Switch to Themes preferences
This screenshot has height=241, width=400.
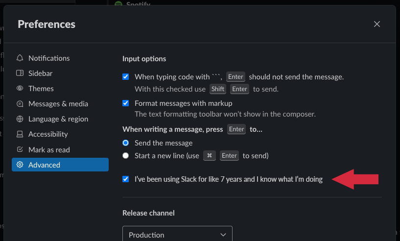(60, 88)
